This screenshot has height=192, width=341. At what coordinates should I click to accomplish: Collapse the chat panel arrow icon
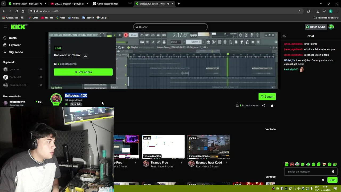tap(284, 36)
